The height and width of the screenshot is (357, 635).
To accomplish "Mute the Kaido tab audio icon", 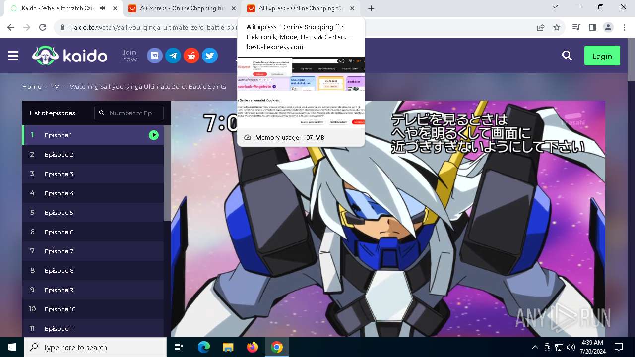I will 103,8.
